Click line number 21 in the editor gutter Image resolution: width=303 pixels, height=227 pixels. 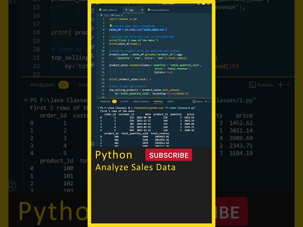103,90
